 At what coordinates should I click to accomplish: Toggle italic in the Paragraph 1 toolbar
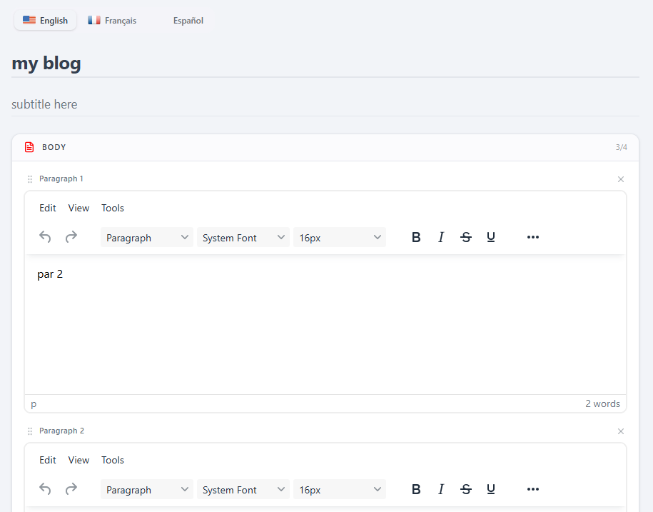click(x=441, y=237)
